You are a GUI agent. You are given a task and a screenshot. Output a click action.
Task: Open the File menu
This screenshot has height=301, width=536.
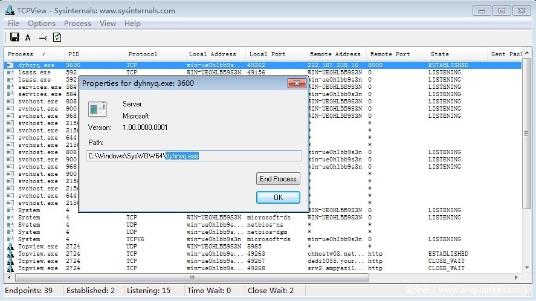click(13, 24)
